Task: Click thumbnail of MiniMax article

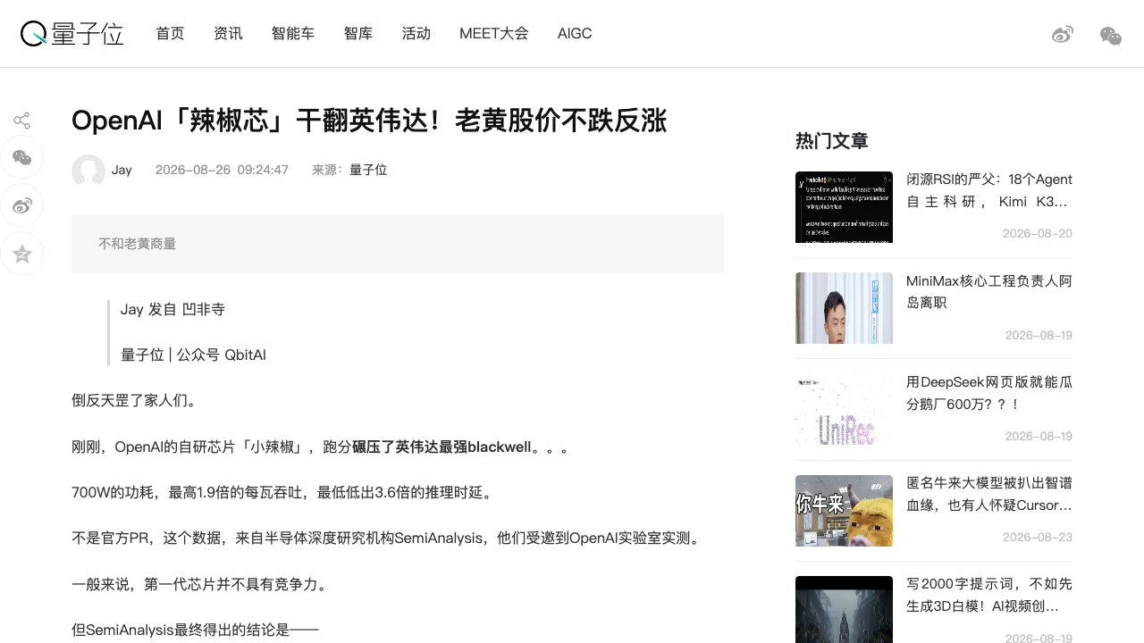Action: coord(844,308)
